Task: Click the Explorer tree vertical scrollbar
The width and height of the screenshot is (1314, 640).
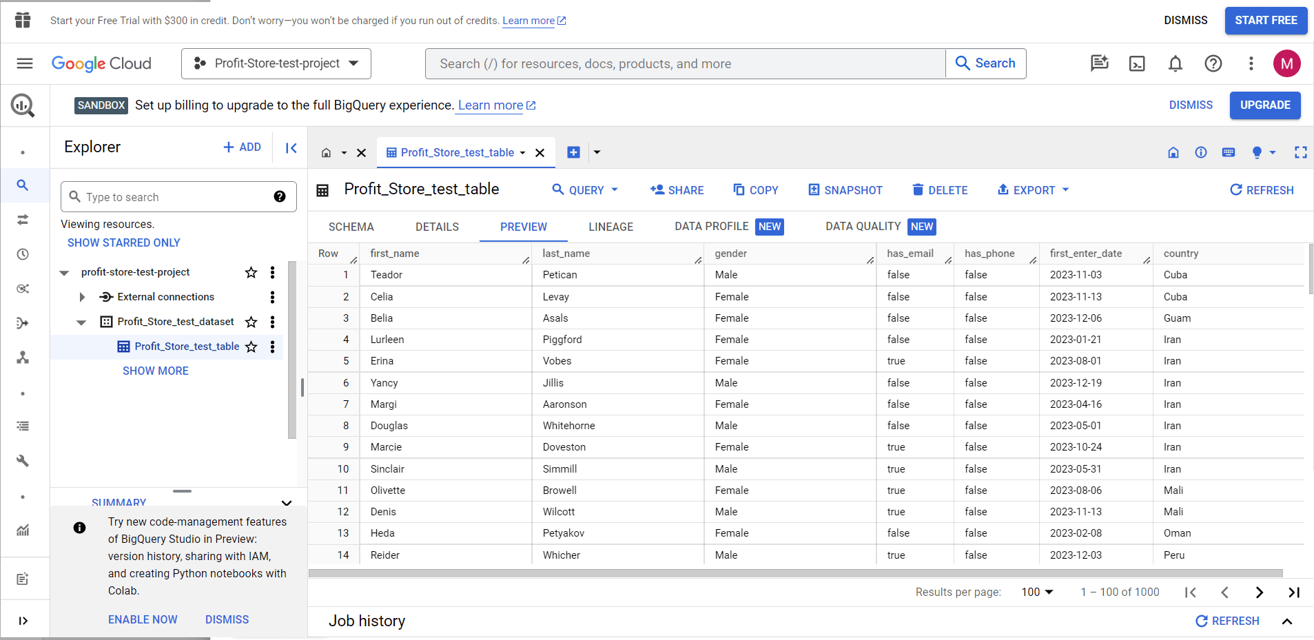Action: (292, 350)
